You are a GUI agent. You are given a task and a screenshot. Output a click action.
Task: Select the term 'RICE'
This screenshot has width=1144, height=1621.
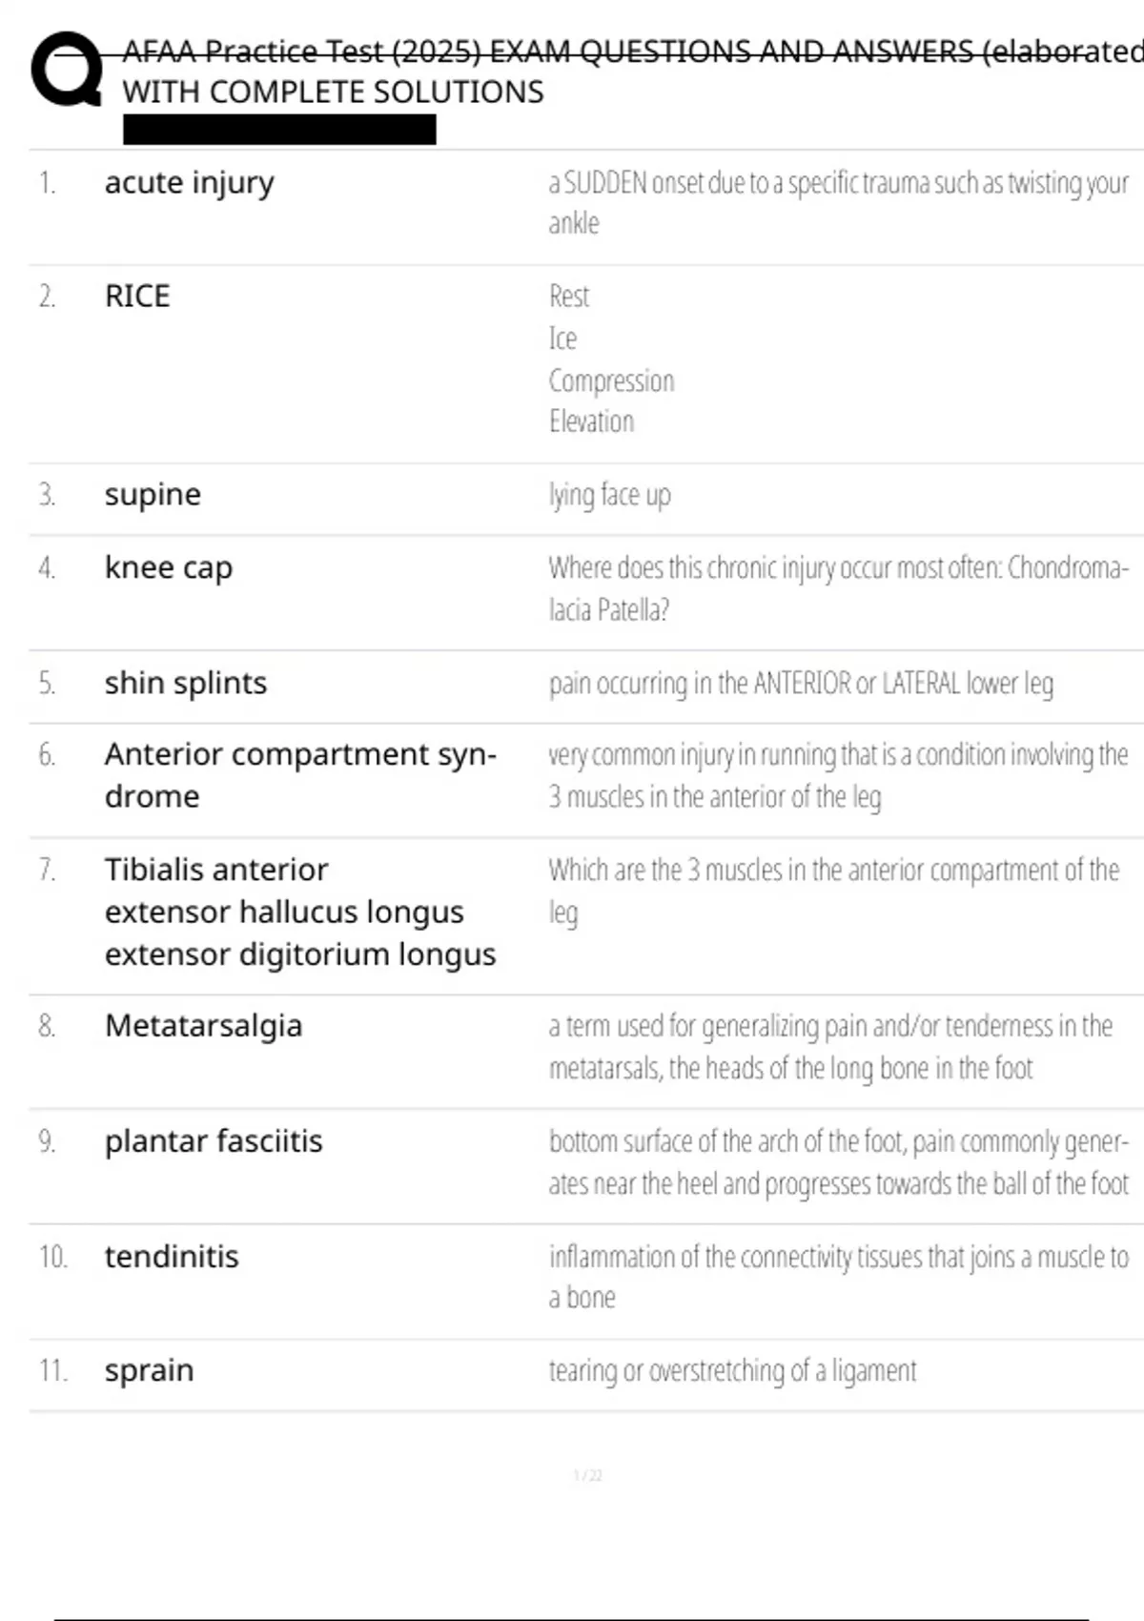[x=137, y=297]
